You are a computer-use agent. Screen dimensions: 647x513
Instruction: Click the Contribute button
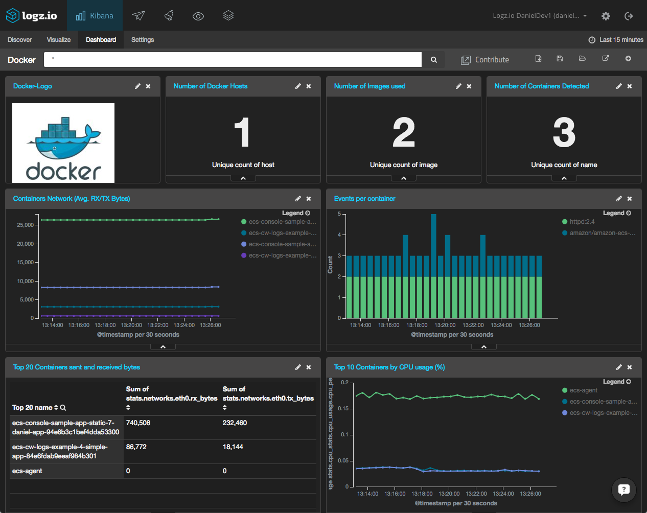point(485,60)
